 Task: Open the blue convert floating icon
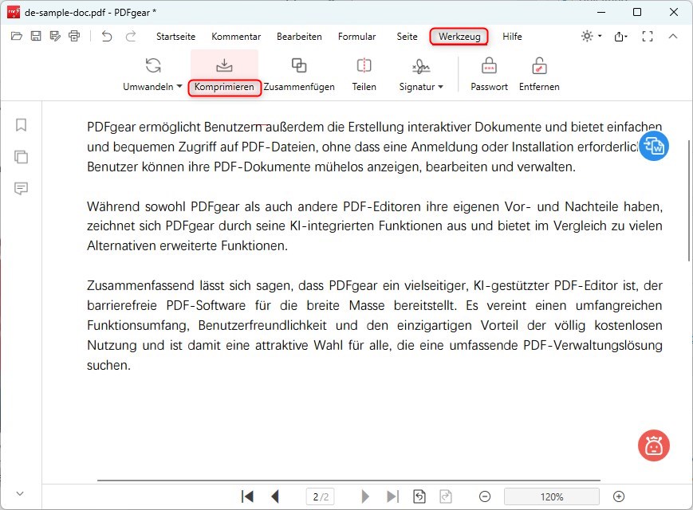pos(654,146)
